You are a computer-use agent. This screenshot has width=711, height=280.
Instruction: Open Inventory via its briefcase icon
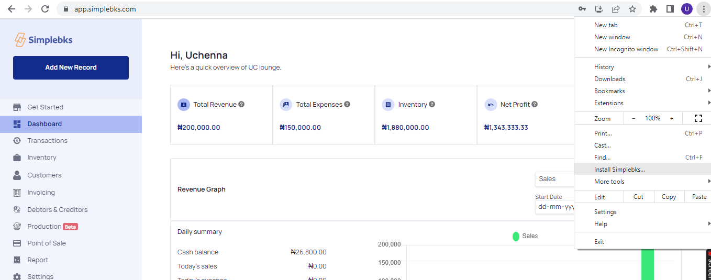click(17, 158)
